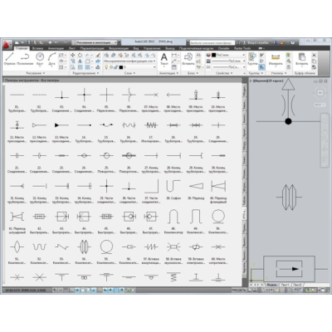Click the Вставить clipboard paste button

(301, 59)
